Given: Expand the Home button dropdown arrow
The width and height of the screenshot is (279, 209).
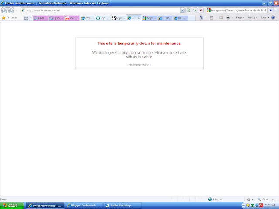Looking at the screenshot, I should tap(206, 17).
